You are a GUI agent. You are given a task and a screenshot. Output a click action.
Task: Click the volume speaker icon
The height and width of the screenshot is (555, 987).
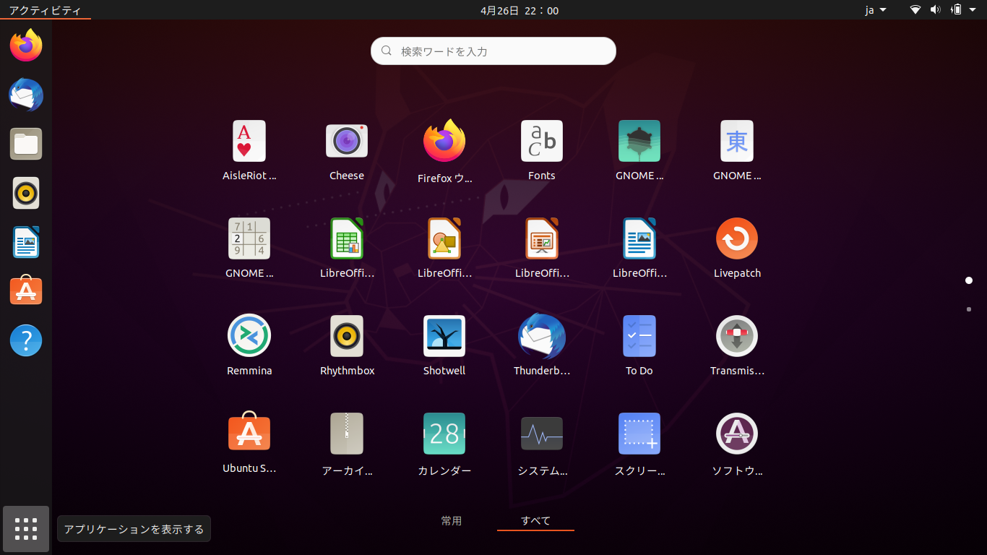coord(935,10)
